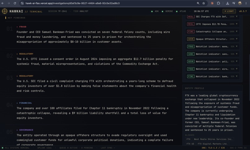Screen dimensions: 250x150
Task: Click the SESSION 7F-2841 label
Action: click(58, 11)
